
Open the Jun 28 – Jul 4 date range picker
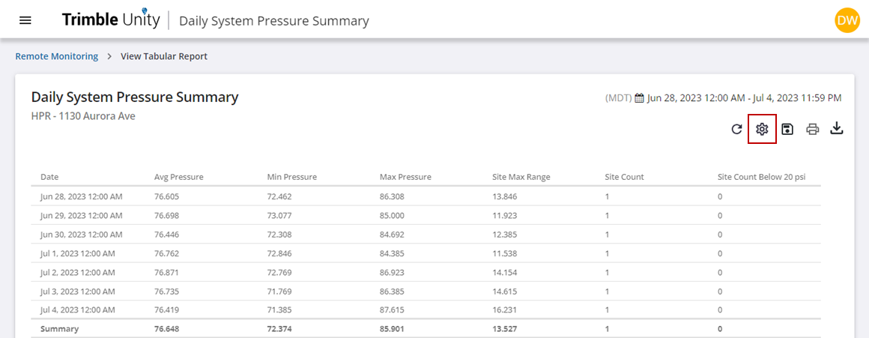(x=744, y=98)
